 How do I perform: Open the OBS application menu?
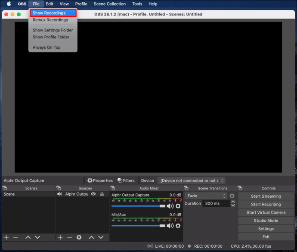pyautogui.click(x=22, y=4)
